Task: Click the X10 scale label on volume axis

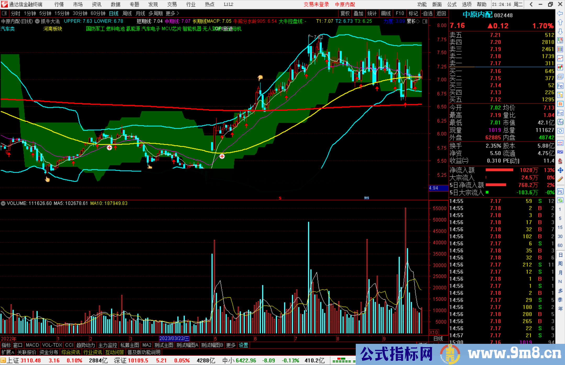Action: coord(434,332)
